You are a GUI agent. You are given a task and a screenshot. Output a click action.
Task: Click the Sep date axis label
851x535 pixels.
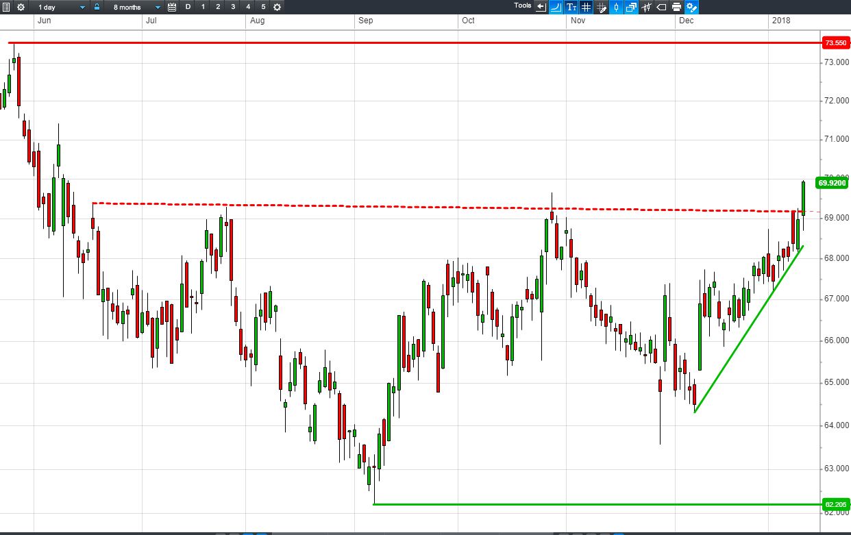coord(366,21)
